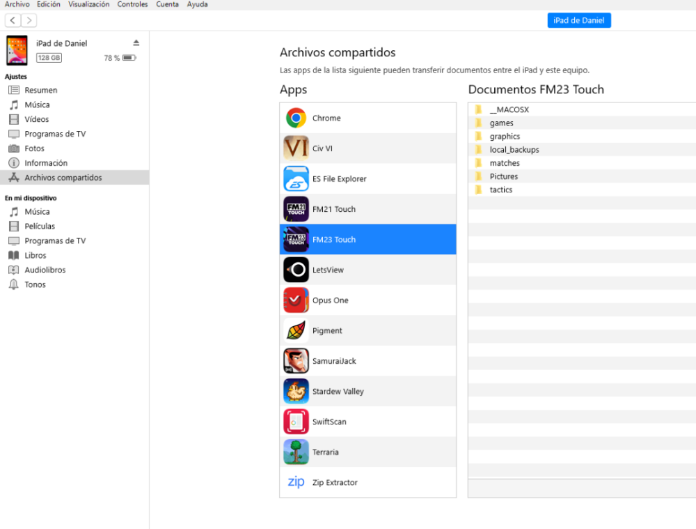Viewport: 696px width, 529px height.
Task: Choose the ES File Explorer icon
Action: coord(296,178)
